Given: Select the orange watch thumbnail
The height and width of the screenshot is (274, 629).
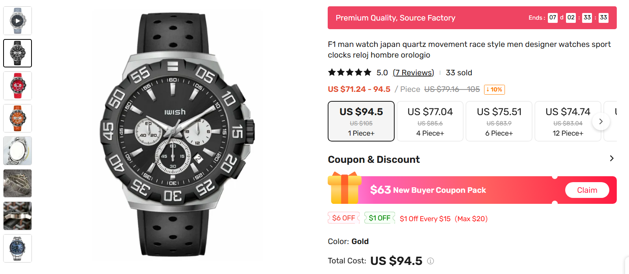Looking at the screenshot, I should click(17, 118).
